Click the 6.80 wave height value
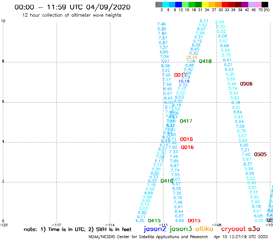This screenshot has width=273, height=240. tap(142, 213)
